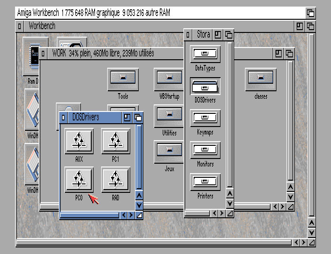Viewport: 331px width, 254px height.
Task: Open the Tools drawer in WORK window
Action: 123,79
